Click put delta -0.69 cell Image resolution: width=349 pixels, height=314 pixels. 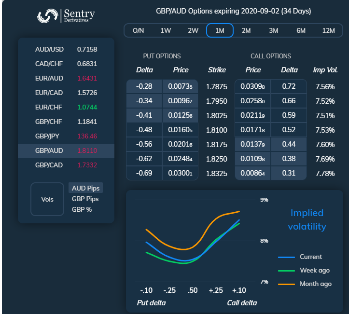click(x=144, y=173)
